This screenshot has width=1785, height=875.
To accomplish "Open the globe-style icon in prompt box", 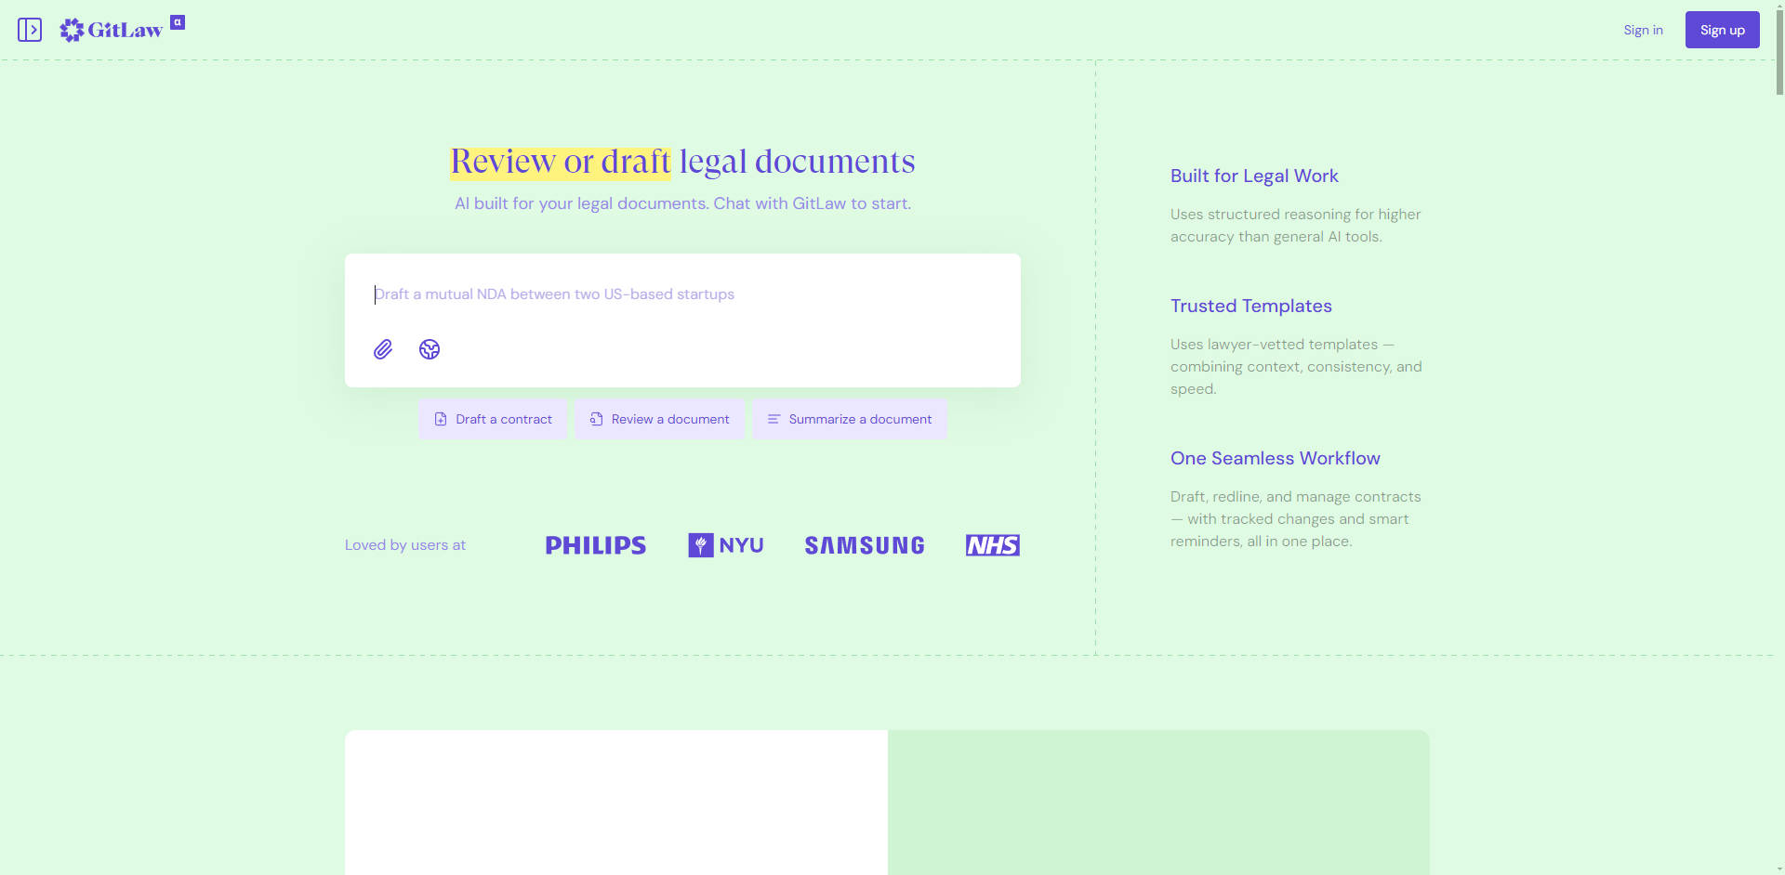I will [430, 349].
